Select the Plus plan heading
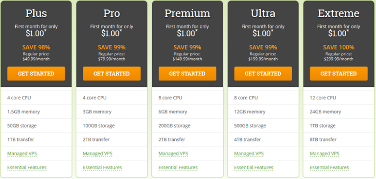The image size is (376, 179). [36, 13]
